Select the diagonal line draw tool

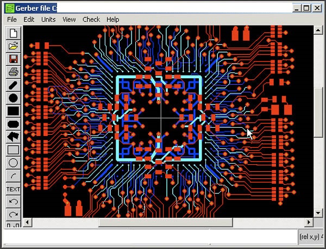pyautogui.click(x=13, y=85)
